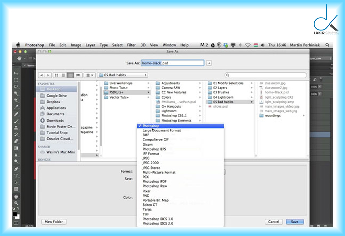
Task: Select the Magic Wand tool
Action: click(x=16, y=93)
